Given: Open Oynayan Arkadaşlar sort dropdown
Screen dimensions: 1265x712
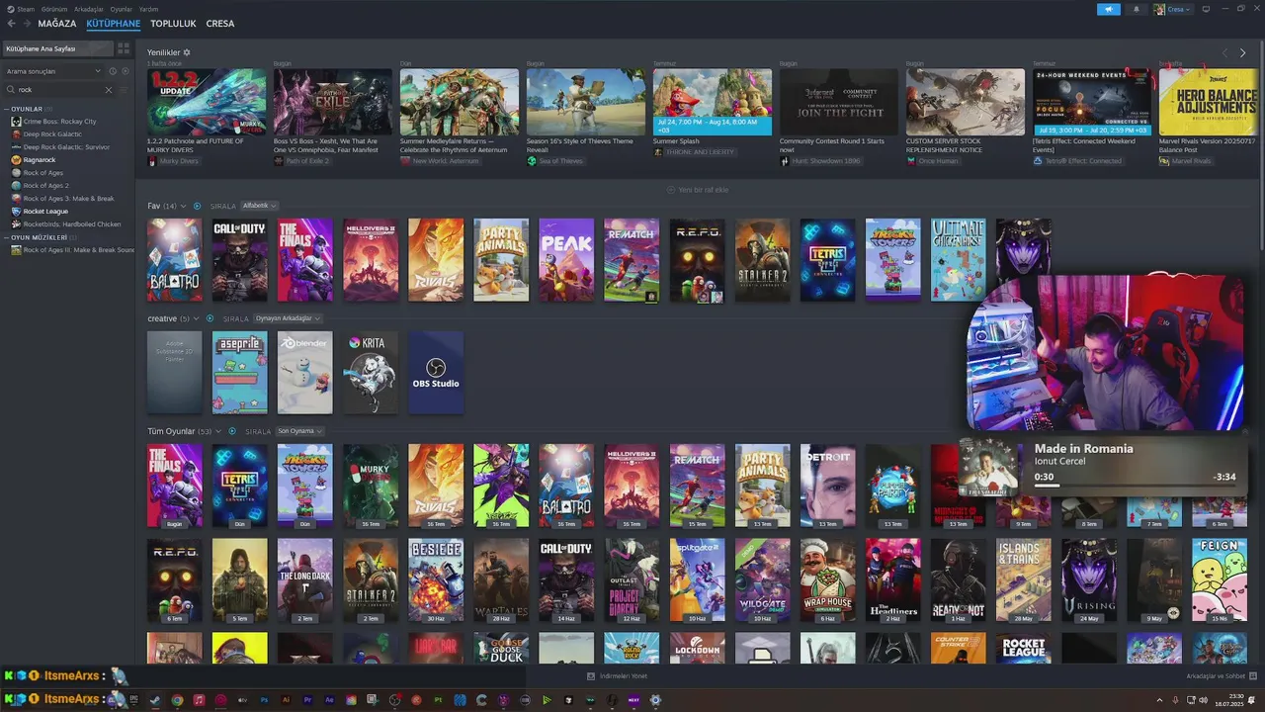Looking at the screenshot, I should coord(288,318).
